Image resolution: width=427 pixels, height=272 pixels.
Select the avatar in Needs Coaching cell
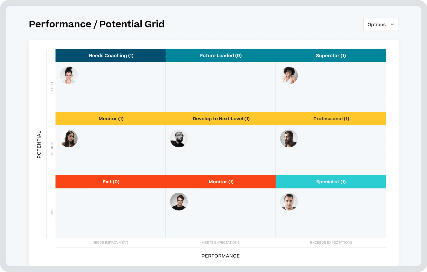coord(68,75)
